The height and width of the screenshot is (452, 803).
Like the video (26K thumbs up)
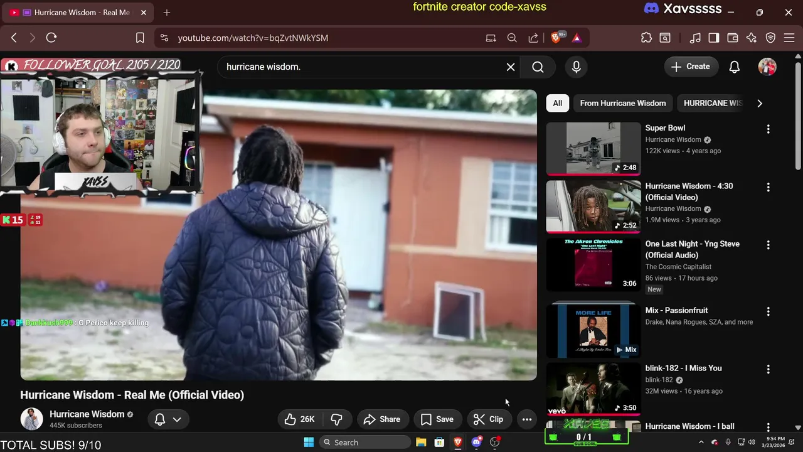(299, 419)
